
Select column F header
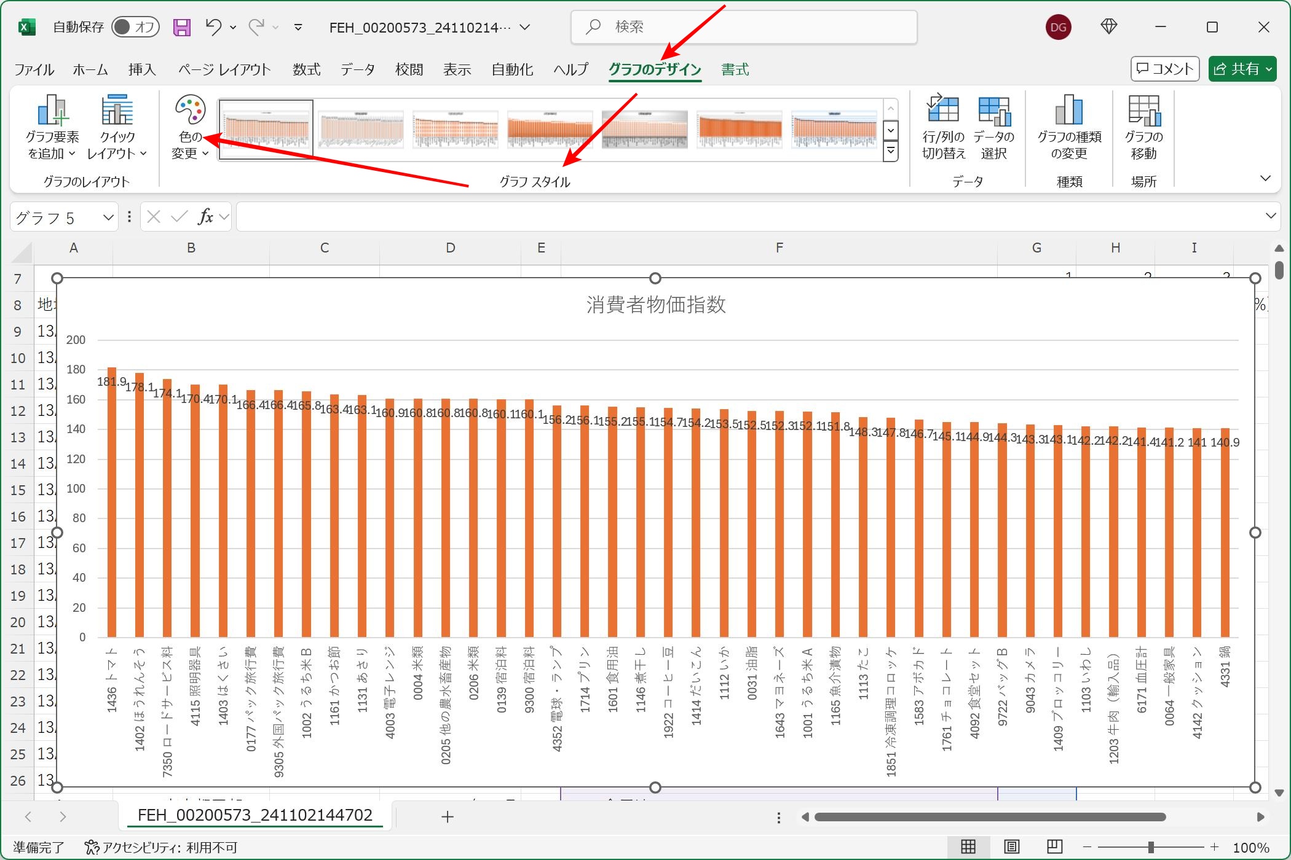tap(779, 248)
